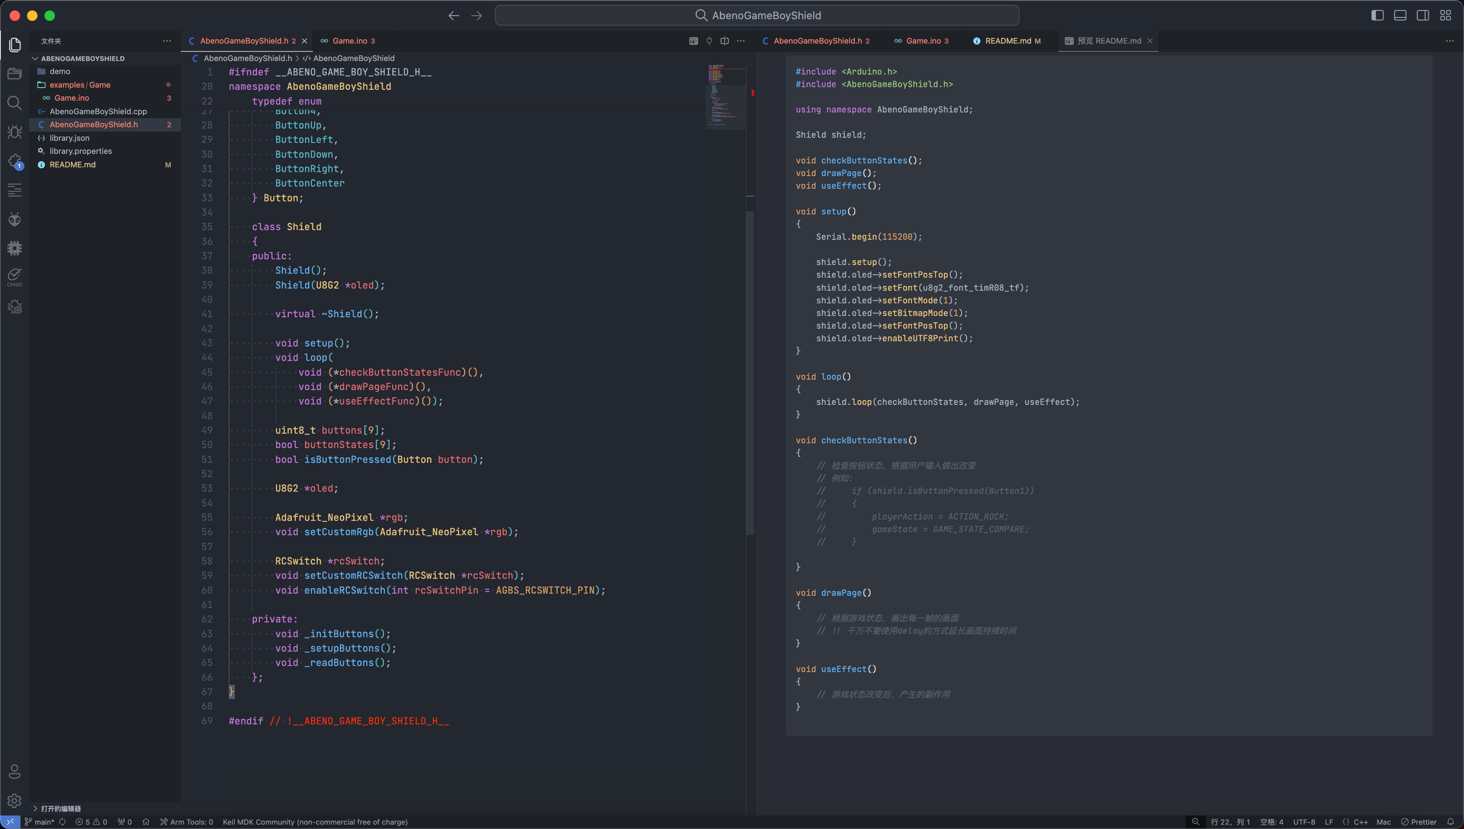Open explorer panel more actions menu

point(167,41)
